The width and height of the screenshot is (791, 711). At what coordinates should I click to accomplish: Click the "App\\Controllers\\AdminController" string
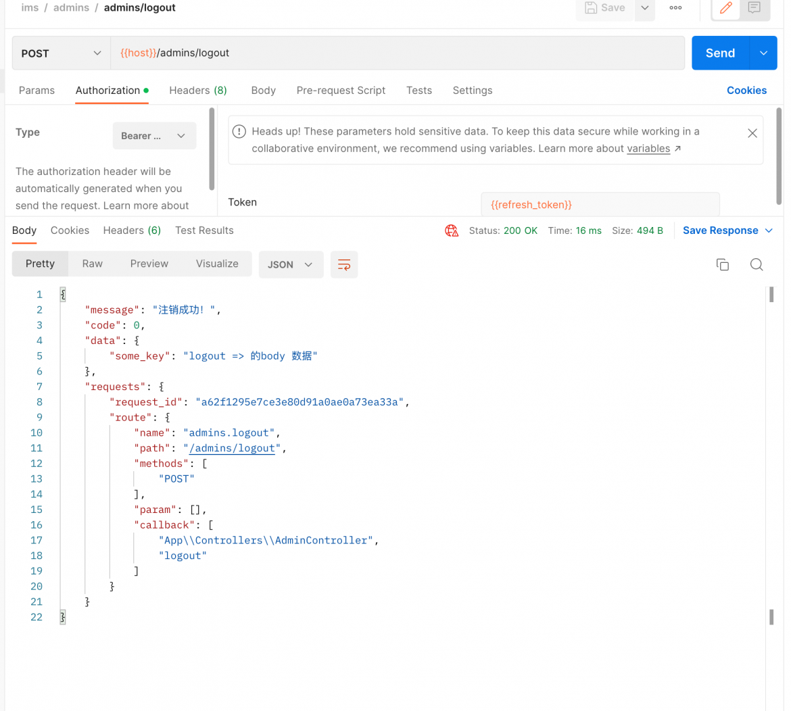(266, 540)
